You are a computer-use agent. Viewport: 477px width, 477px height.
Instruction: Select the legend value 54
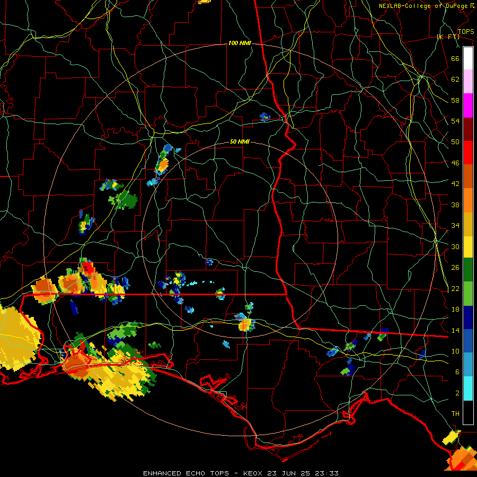pyautogui.click(x=455, y=121)
